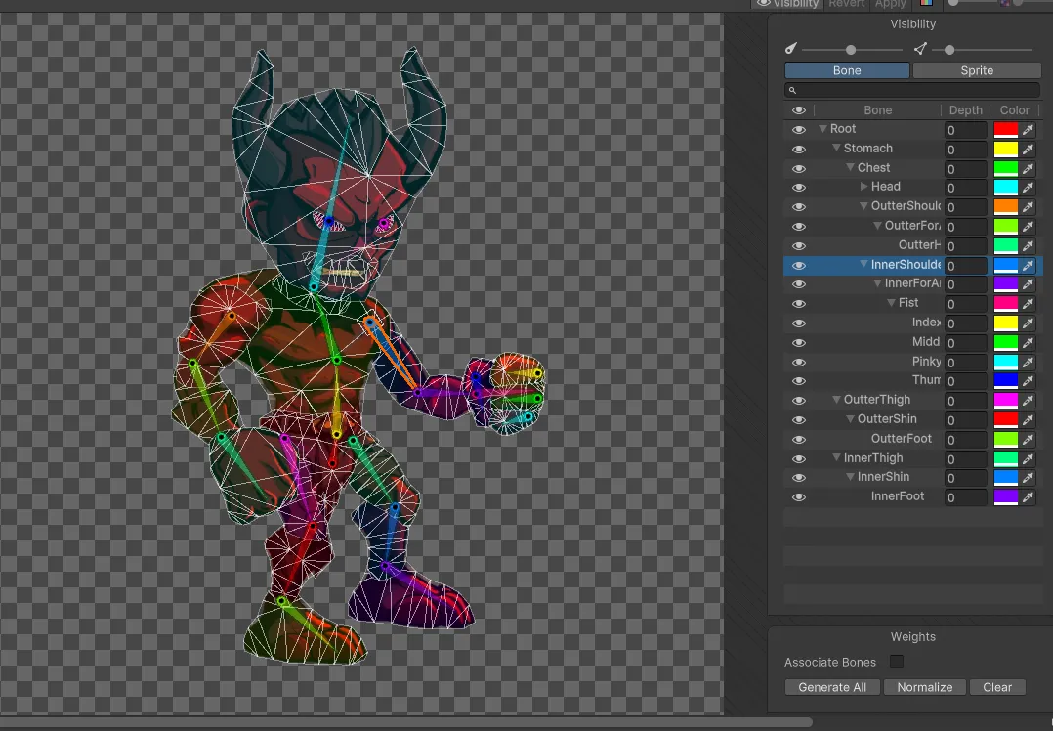Click the eyedropper for the InnerFoot bone

pyautogui.click(x=1029, y=497)
